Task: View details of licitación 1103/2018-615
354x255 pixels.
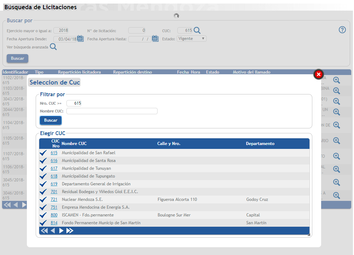Action: 337,91
